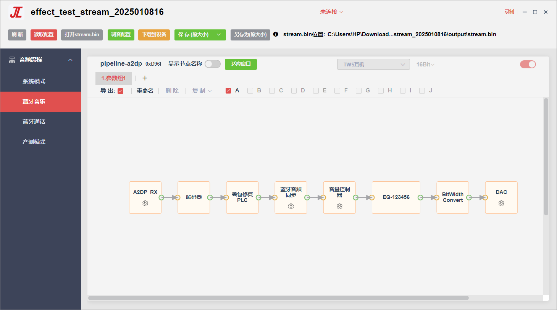Viewport: 557px width, 310px height.
Task: Uncheck the 导出 checkbox
Action: pyautogui.click(x=121, y=91)
